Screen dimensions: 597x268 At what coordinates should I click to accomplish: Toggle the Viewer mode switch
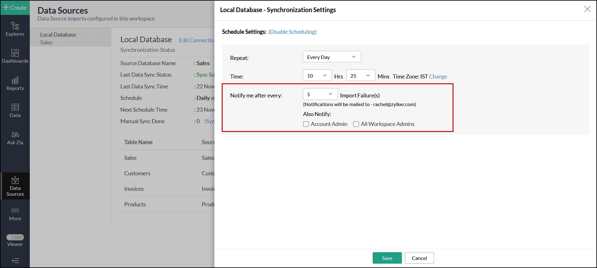[15, 238]
